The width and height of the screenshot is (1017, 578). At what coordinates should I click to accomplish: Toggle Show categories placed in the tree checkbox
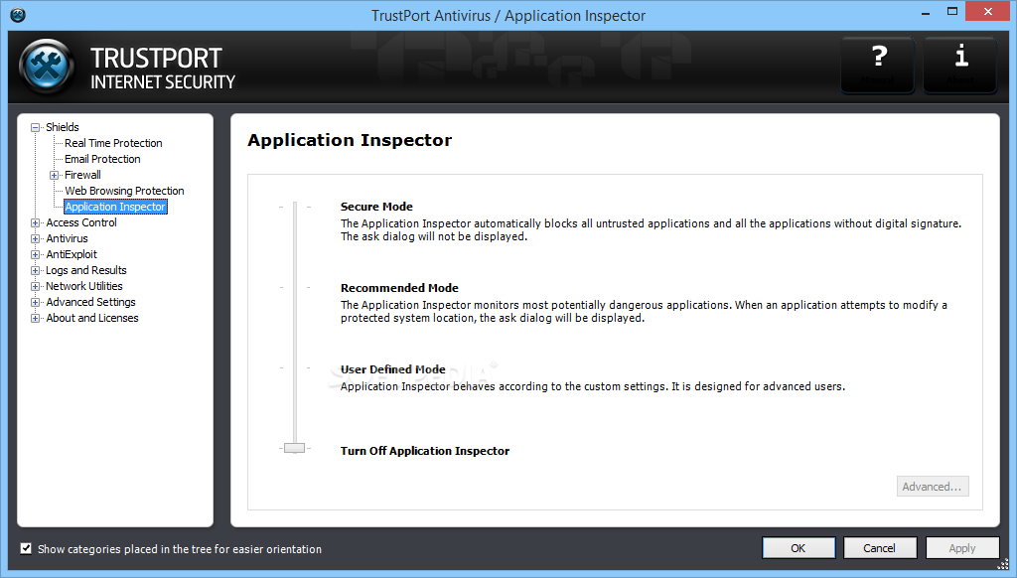[x=26, y=549]
